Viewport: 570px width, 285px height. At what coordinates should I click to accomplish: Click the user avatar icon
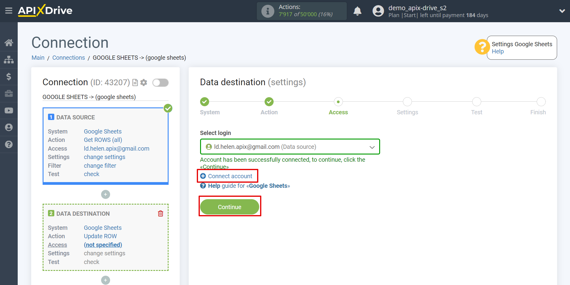378,11
